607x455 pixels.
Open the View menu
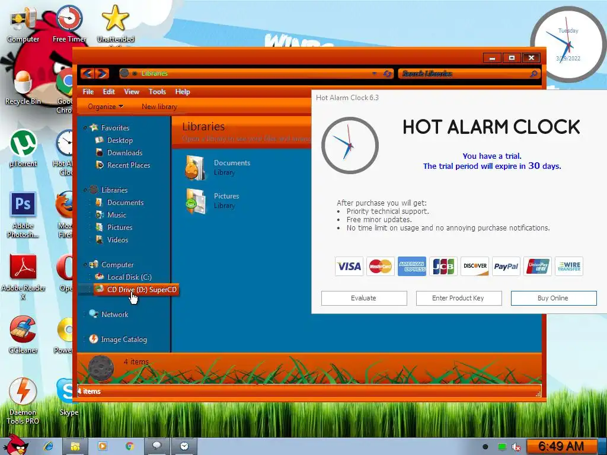(x=132, y=92)
